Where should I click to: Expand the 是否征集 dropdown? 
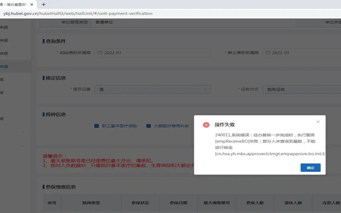[x=152, y=89]
